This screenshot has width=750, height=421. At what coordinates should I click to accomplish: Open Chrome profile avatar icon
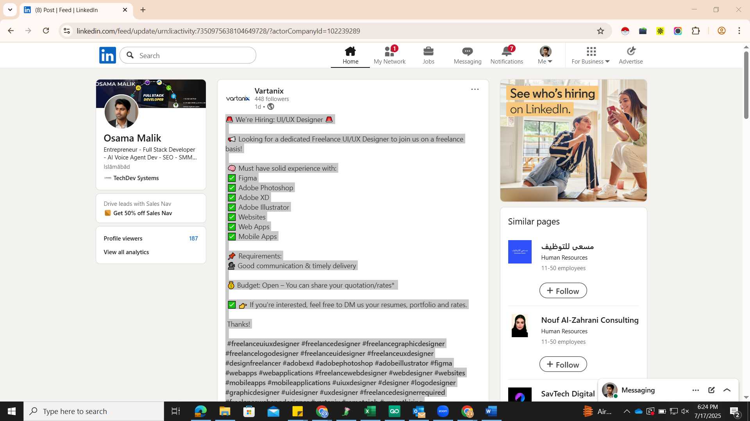point(721,31)
